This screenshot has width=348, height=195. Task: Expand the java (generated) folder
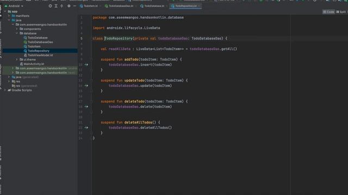[x=9, y=77]
